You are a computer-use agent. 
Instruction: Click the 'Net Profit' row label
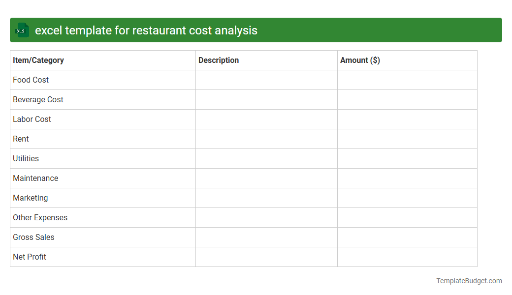click(29, 257)
